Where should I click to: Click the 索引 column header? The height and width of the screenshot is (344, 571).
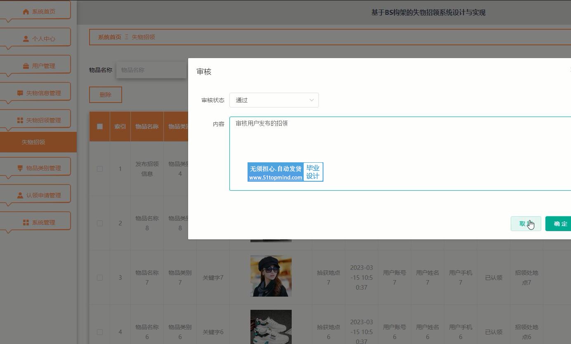tap(120, 126)
